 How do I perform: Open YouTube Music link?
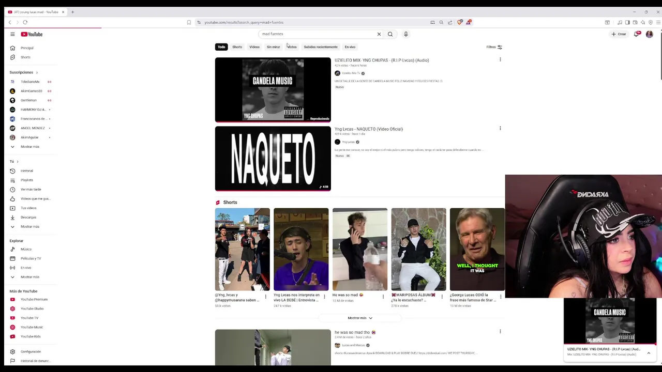[32, 328]
